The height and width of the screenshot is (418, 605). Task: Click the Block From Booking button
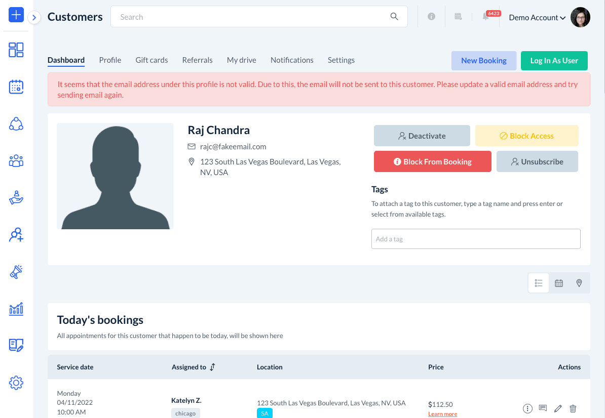(433, 161)
